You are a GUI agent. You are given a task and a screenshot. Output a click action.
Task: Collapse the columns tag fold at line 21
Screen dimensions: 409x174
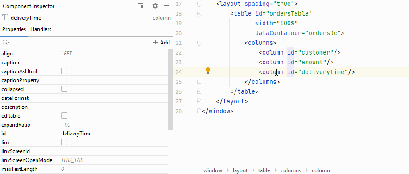pyautogui.click(x=199, y=43)
